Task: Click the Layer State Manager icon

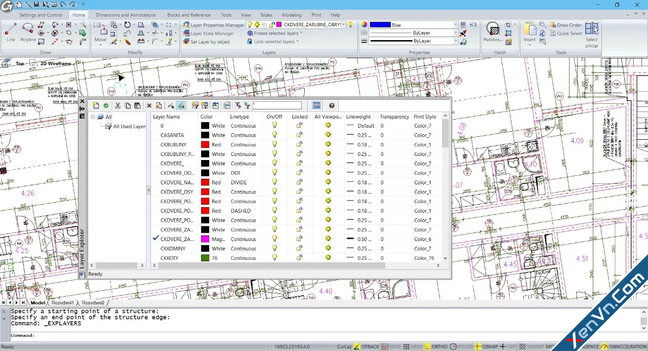Action: click(x=186, y=33)
